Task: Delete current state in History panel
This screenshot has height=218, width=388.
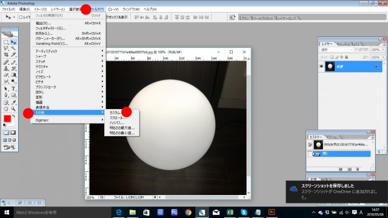Action: click(x=357, y=170)
